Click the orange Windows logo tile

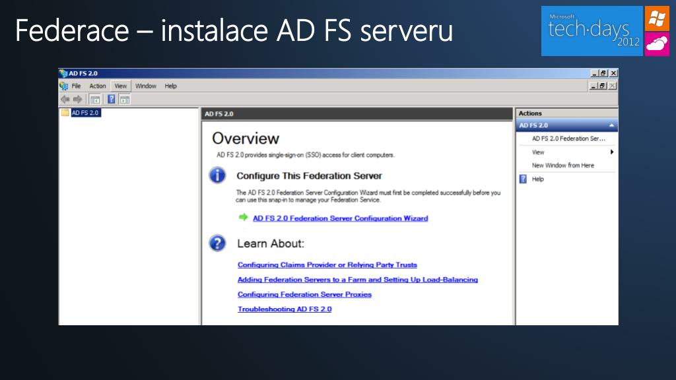[657, 18]
